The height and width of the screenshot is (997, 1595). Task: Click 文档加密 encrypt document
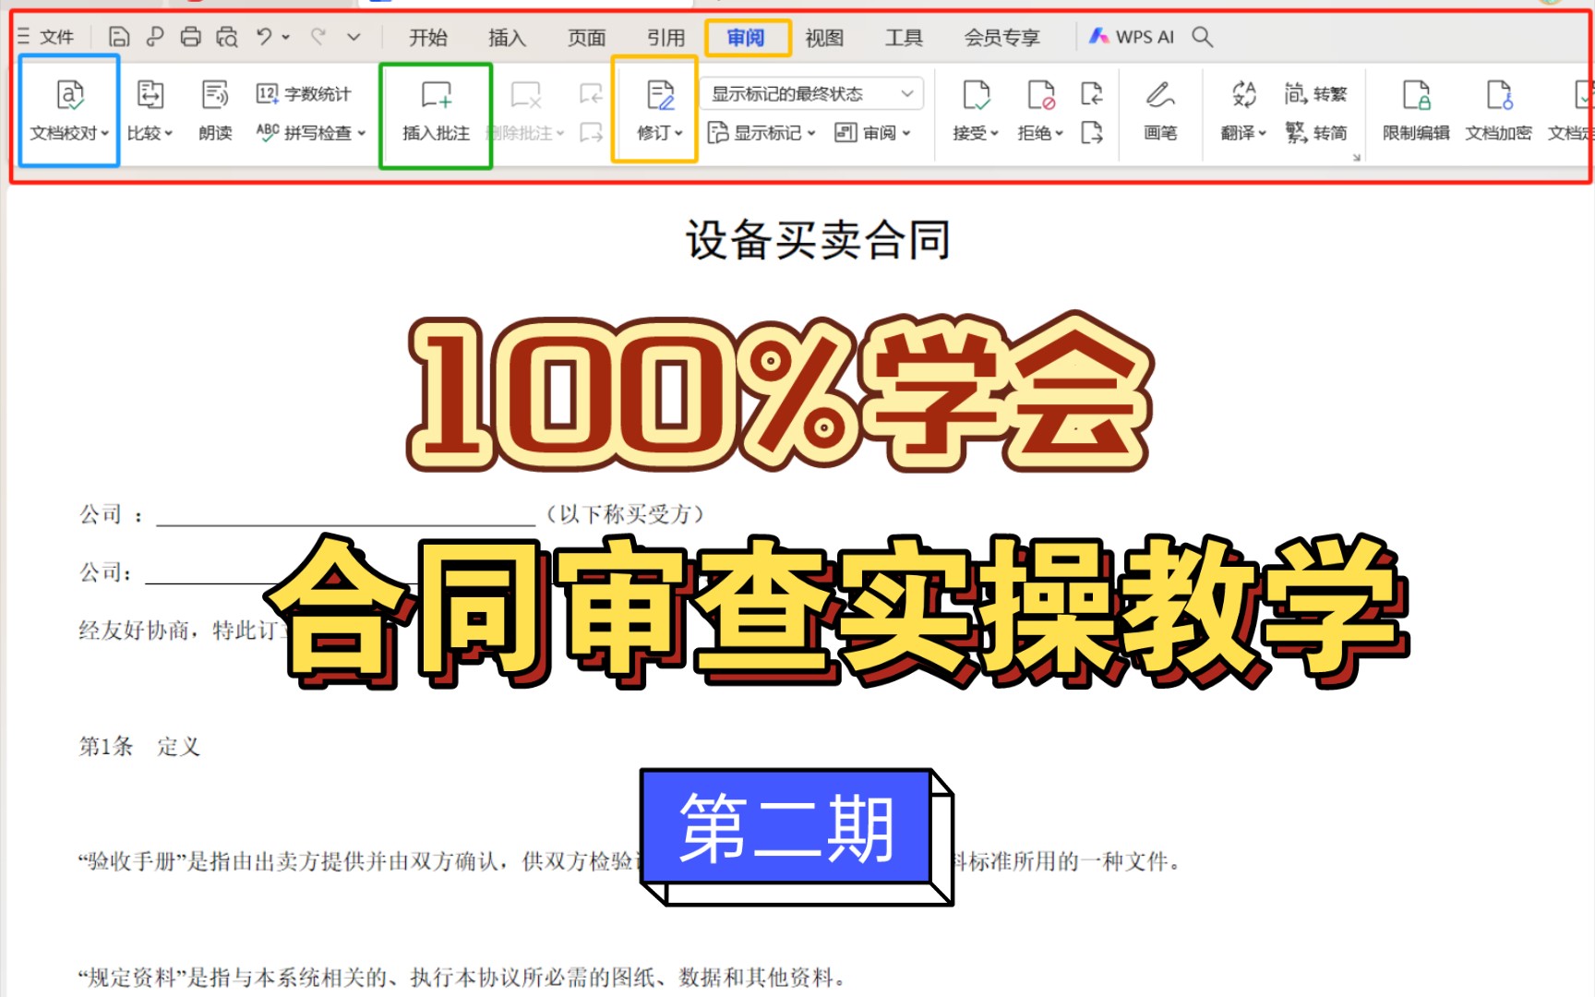[1499, 111]
